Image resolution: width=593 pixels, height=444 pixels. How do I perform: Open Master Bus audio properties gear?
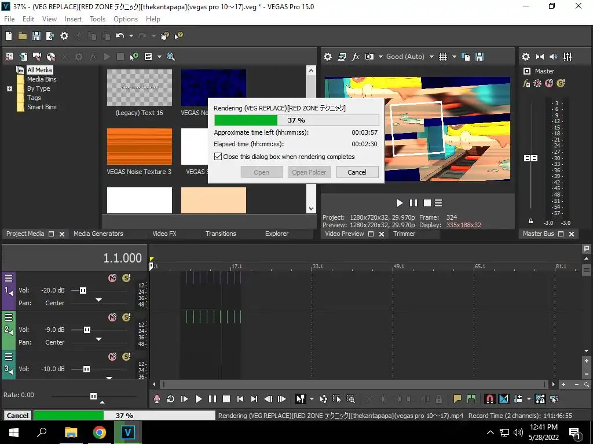[x=526, y=57]
